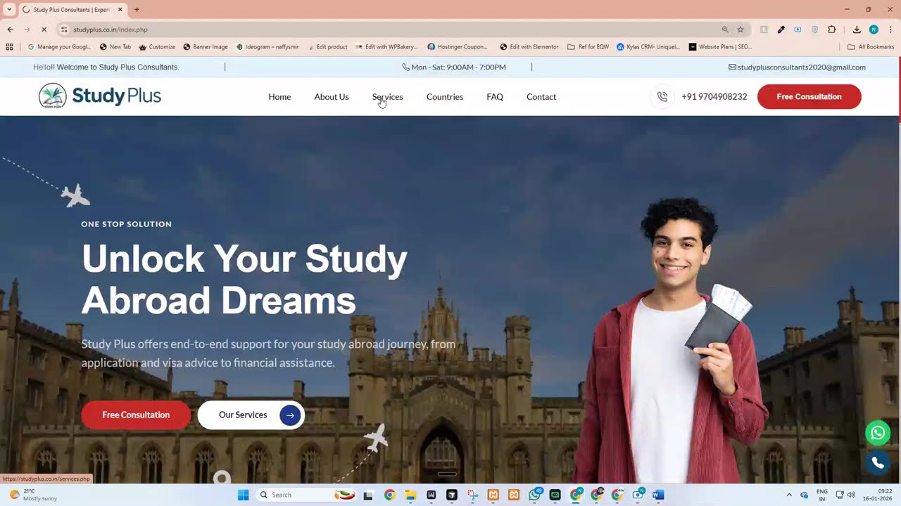Open the Kylas CRM bookmark
Screen dimensions: 901x506
click(x=648, y=47)
